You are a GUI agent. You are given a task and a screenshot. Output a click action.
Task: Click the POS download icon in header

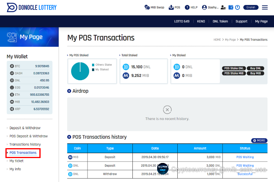[171, 7]
